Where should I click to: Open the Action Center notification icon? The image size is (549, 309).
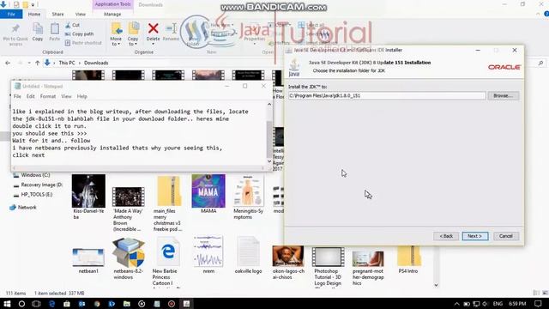pyautogui.click(x=538, y=304)
